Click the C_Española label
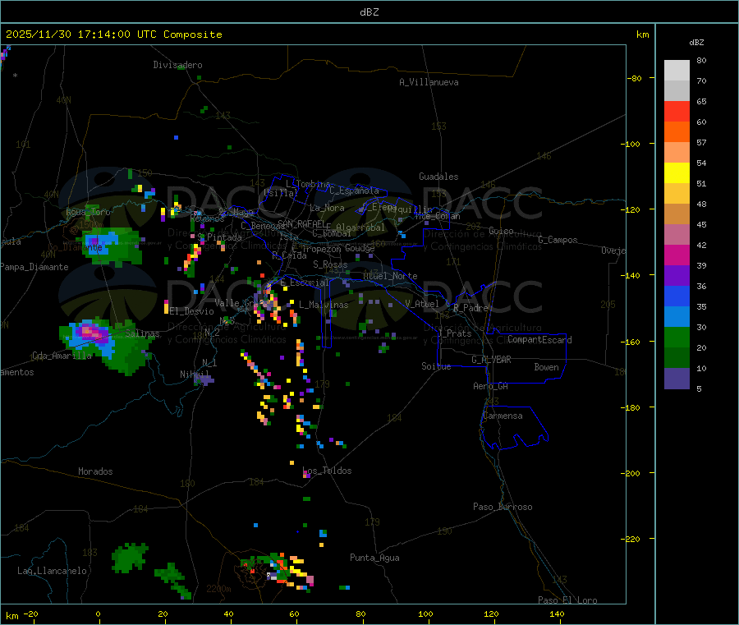The height and width of the screenshot is (625, 739). click(x=355, y=191)
